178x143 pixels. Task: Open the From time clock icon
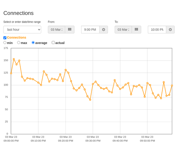104,29
